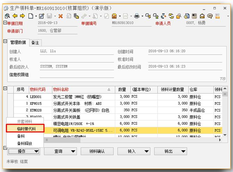Collapse the material table section

tap(5, 88)
